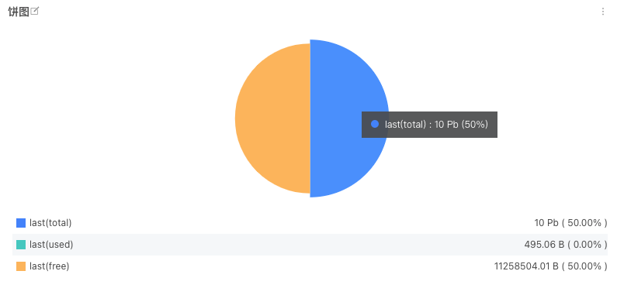Click the teal last(used) legend swatch

point(21,245)
